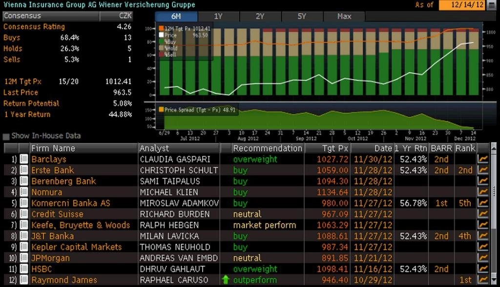Open the Barclays firm link

click(49, 159)
